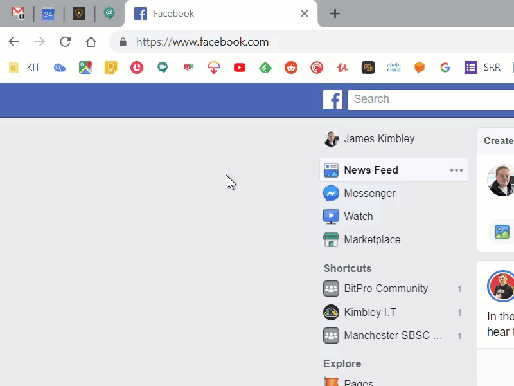514x386 pixels.
Task: Open the Pocket Casts bookmark
Action: pos(317,68)
